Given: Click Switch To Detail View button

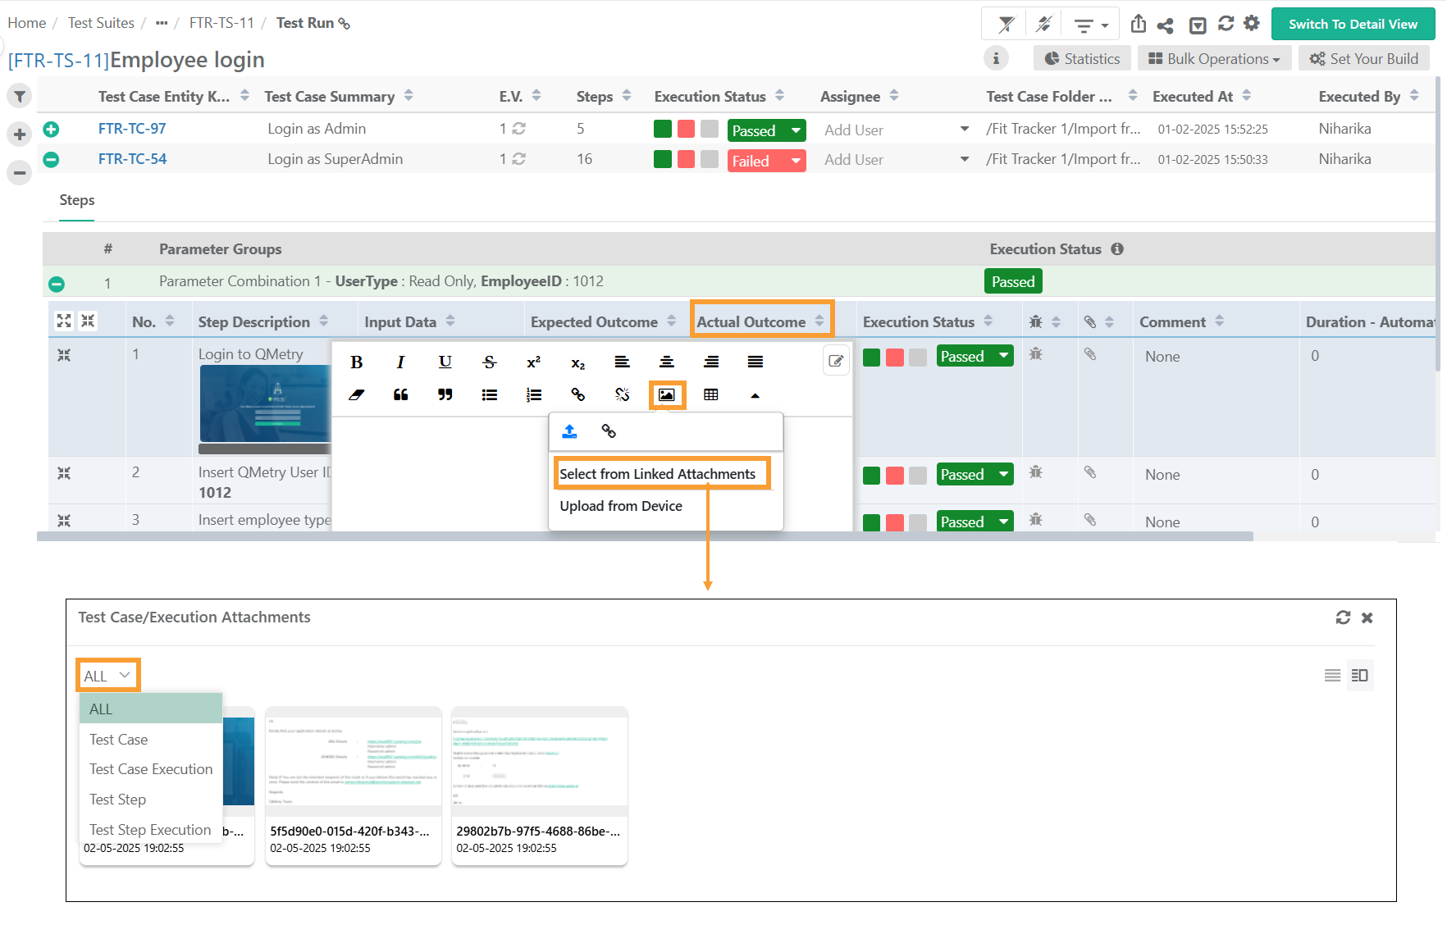Looking at the screenshot, I should click(x=1352, y=25).
